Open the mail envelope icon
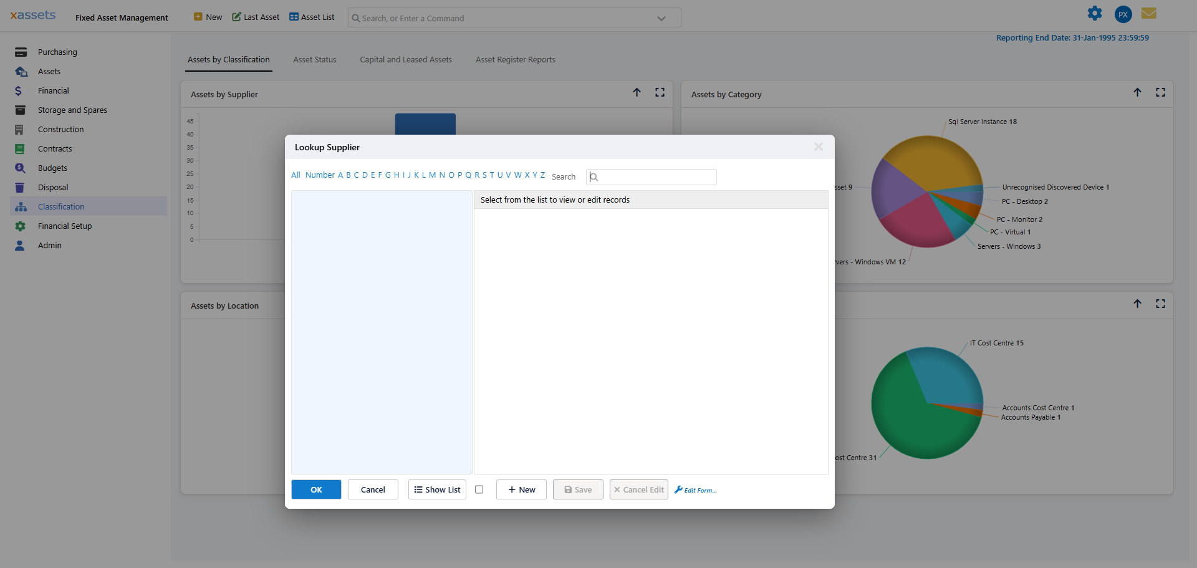The height and width of the screenshot is (568, 1197). coord(1148,14)
